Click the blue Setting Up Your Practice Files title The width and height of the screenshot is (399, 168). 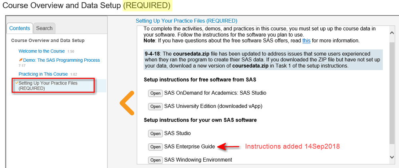[187, 21]
